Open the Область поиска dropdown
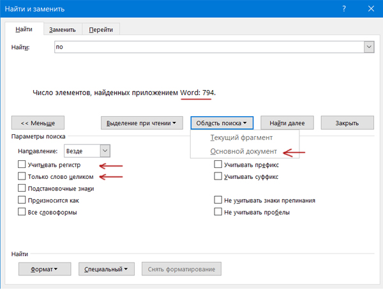Viewport: 383px width, 290px height. [222, 123]
